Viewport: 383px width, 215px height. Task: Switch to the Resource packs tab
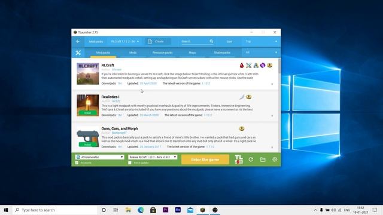pyautogui.click(x=162, y=53)
